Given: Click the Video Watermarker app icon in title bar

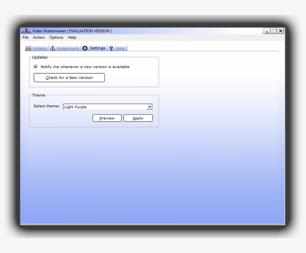Looking at the screenshot, I should tap(26, 31).
